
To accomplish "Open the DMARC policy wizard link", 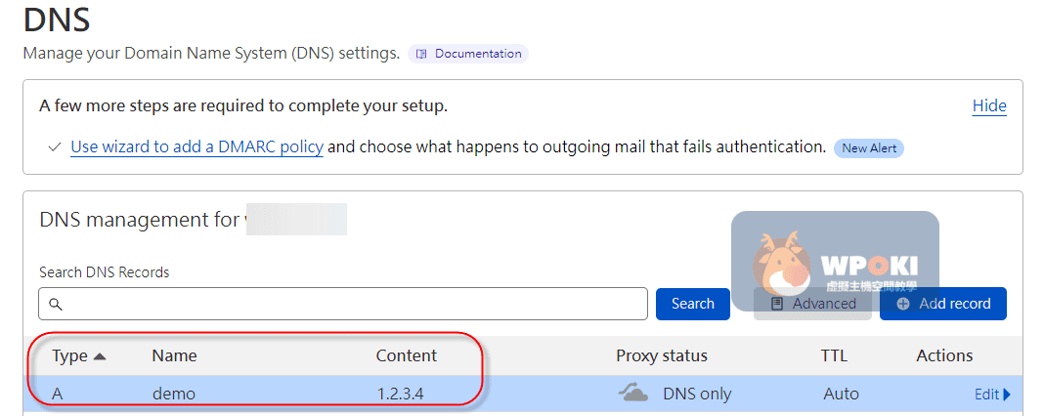I will tap(196, 146).
